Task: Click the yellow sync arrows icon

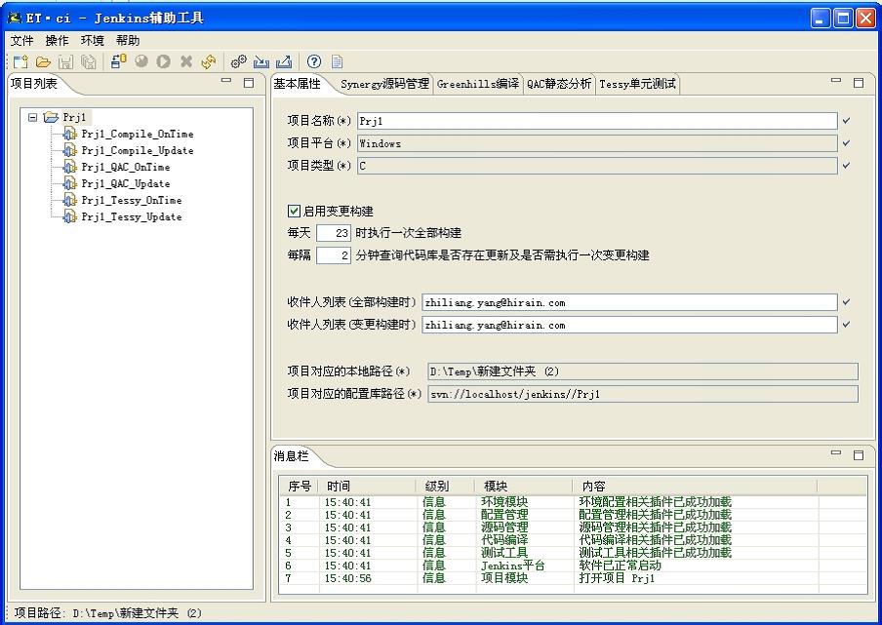Action: (209, 61)
